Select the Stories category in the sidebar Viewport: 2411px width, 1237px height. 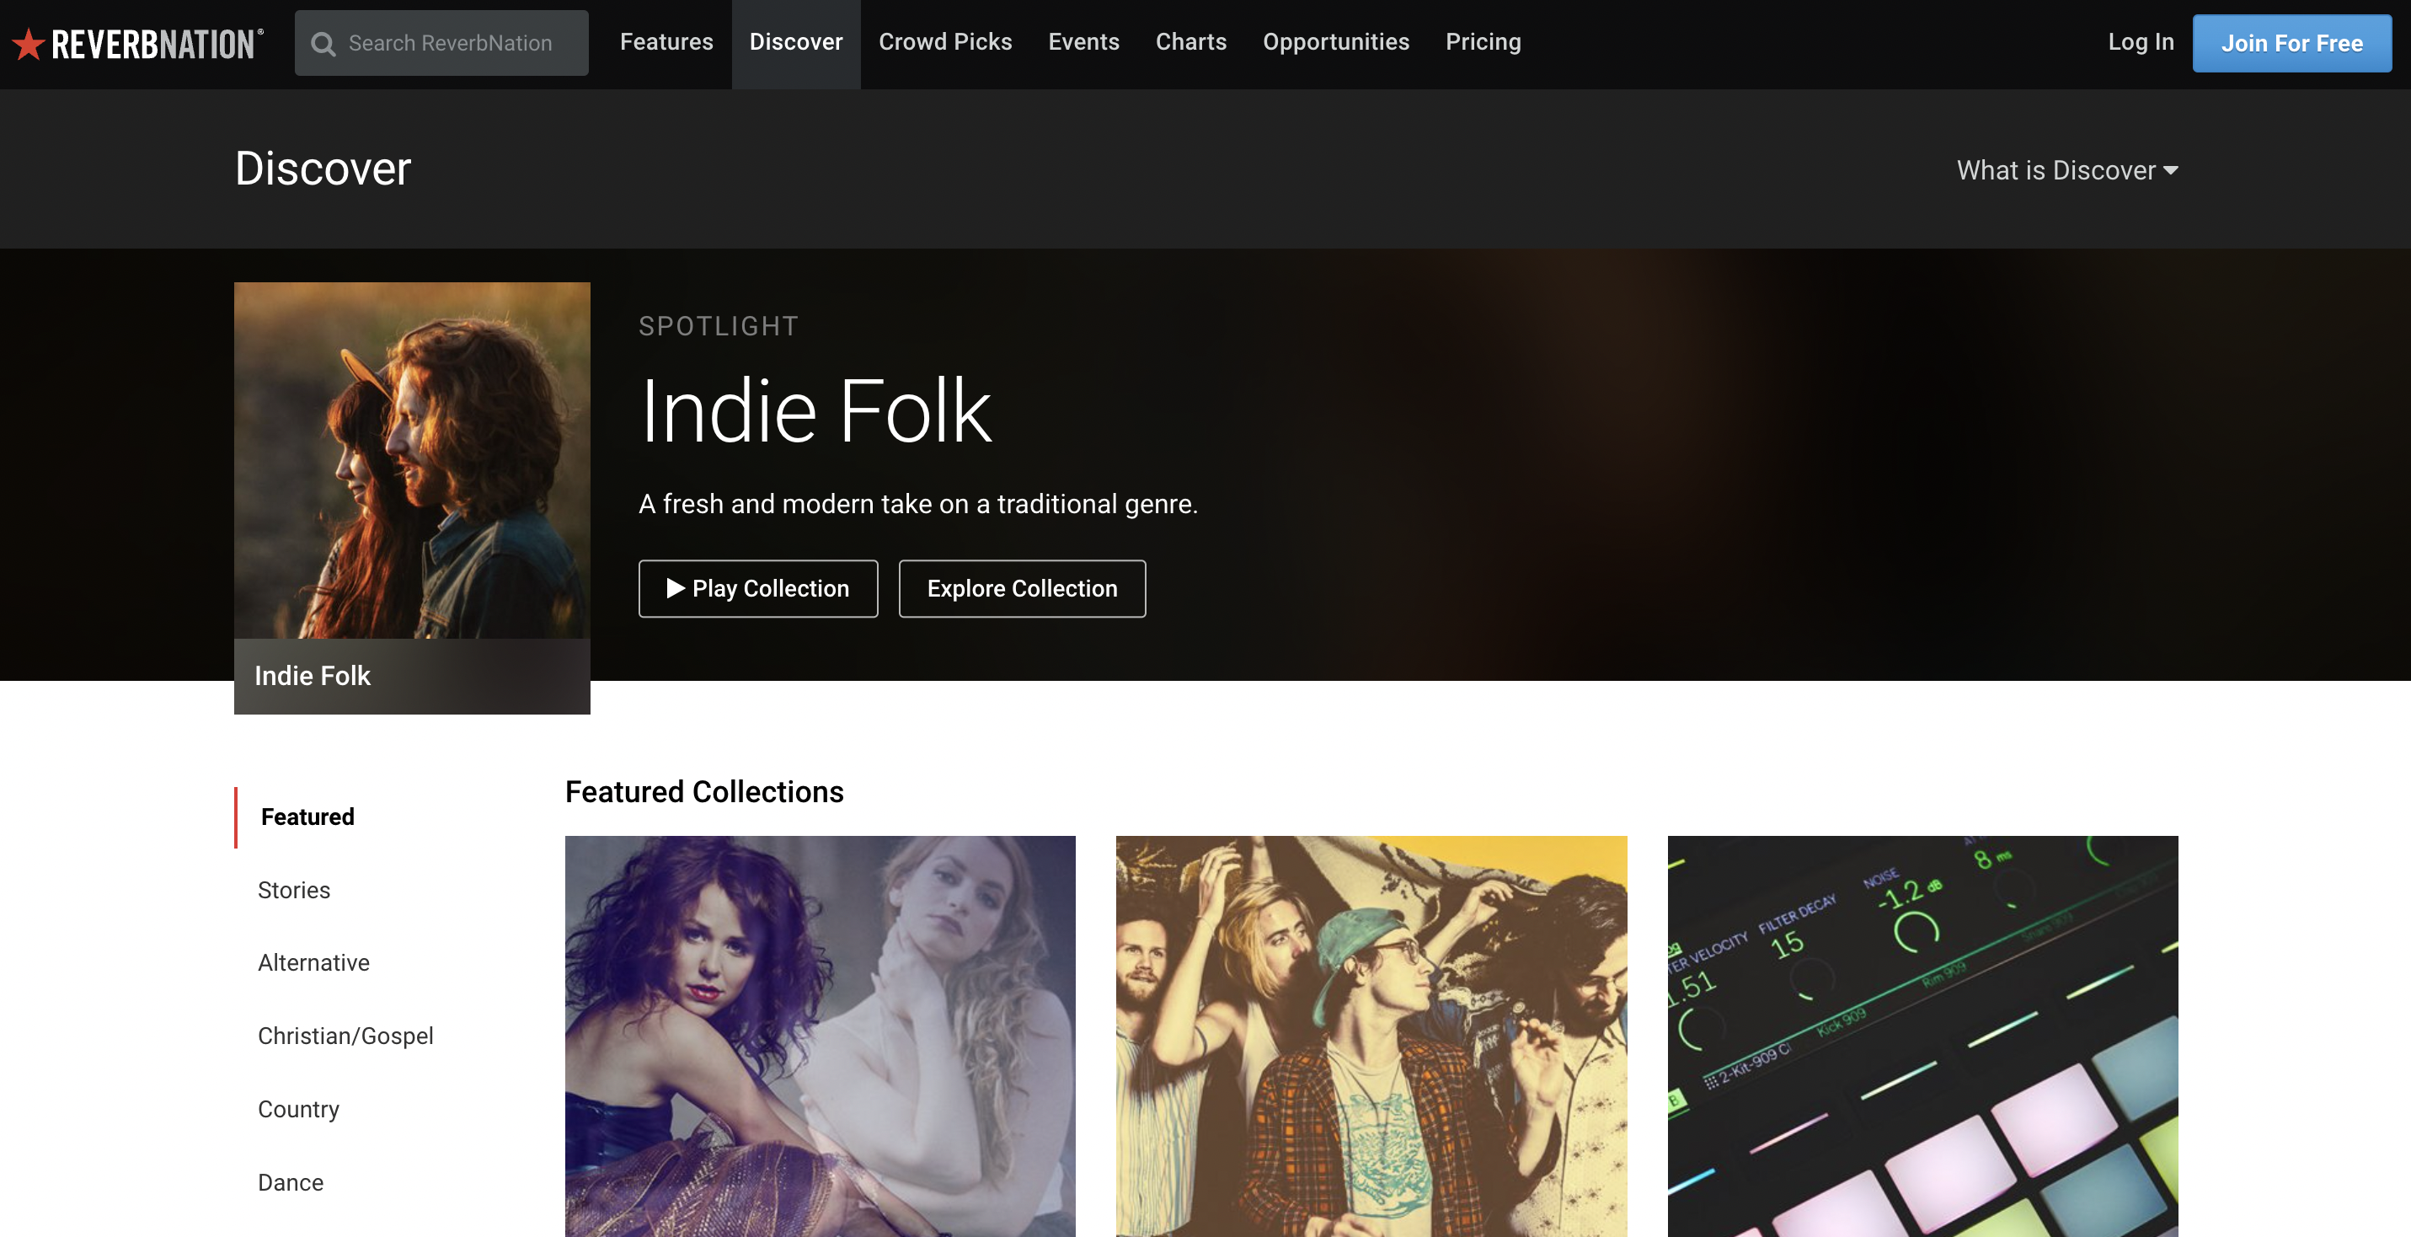pos(293,890)
